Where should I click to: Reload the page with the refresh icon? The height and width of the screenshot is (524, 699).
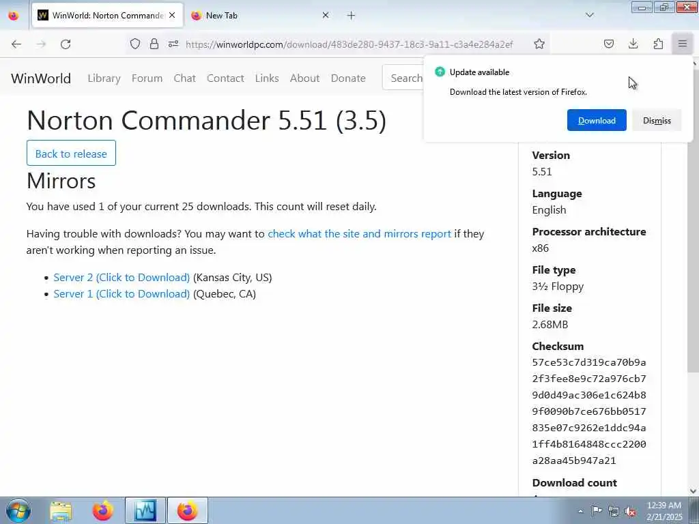click(66, 44)
